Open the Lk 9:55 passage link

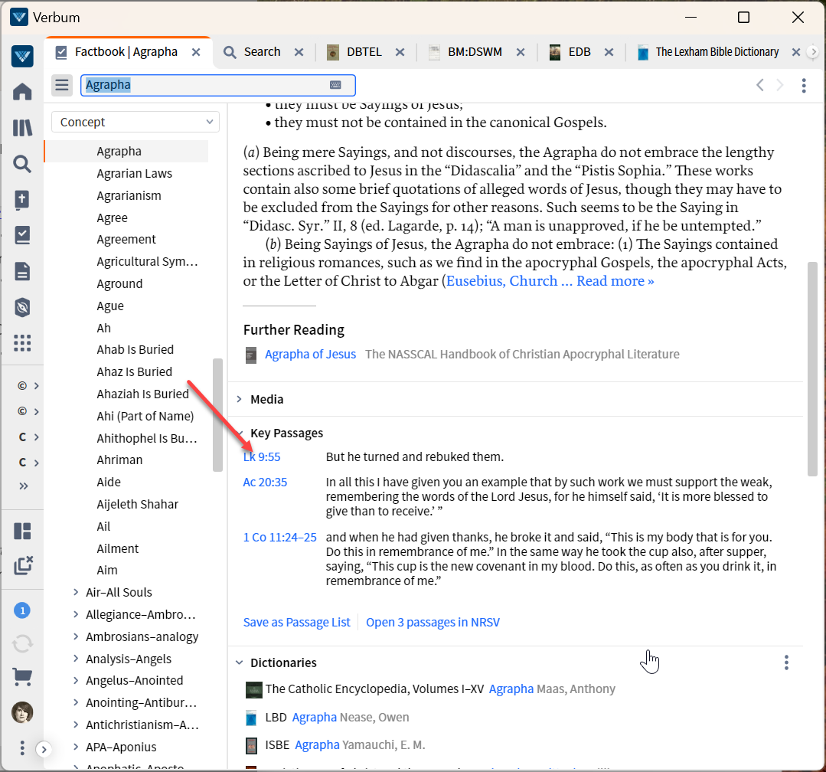(262, 457)
